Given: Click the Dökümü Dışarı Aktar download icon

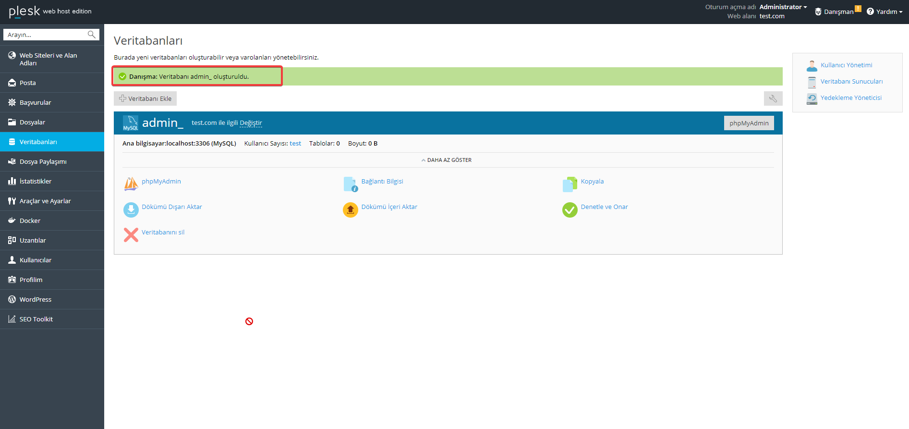Looking at the screenshot, I should pos(131,209).
